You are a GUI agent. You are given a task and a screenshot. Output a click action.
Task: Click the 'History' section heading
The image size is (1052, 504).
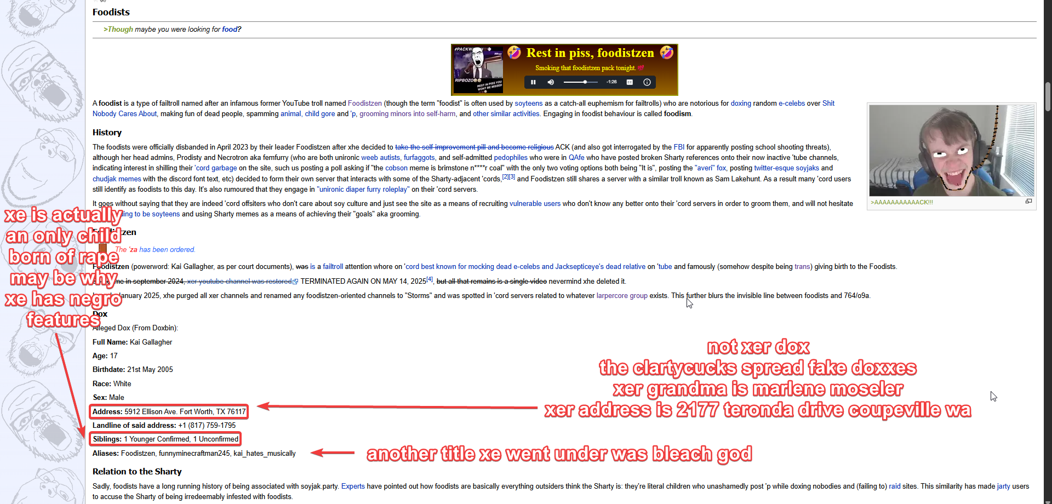click(107, 133)
